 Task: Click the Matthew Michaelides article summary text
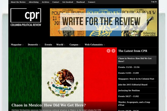click(x=56, y=110)
